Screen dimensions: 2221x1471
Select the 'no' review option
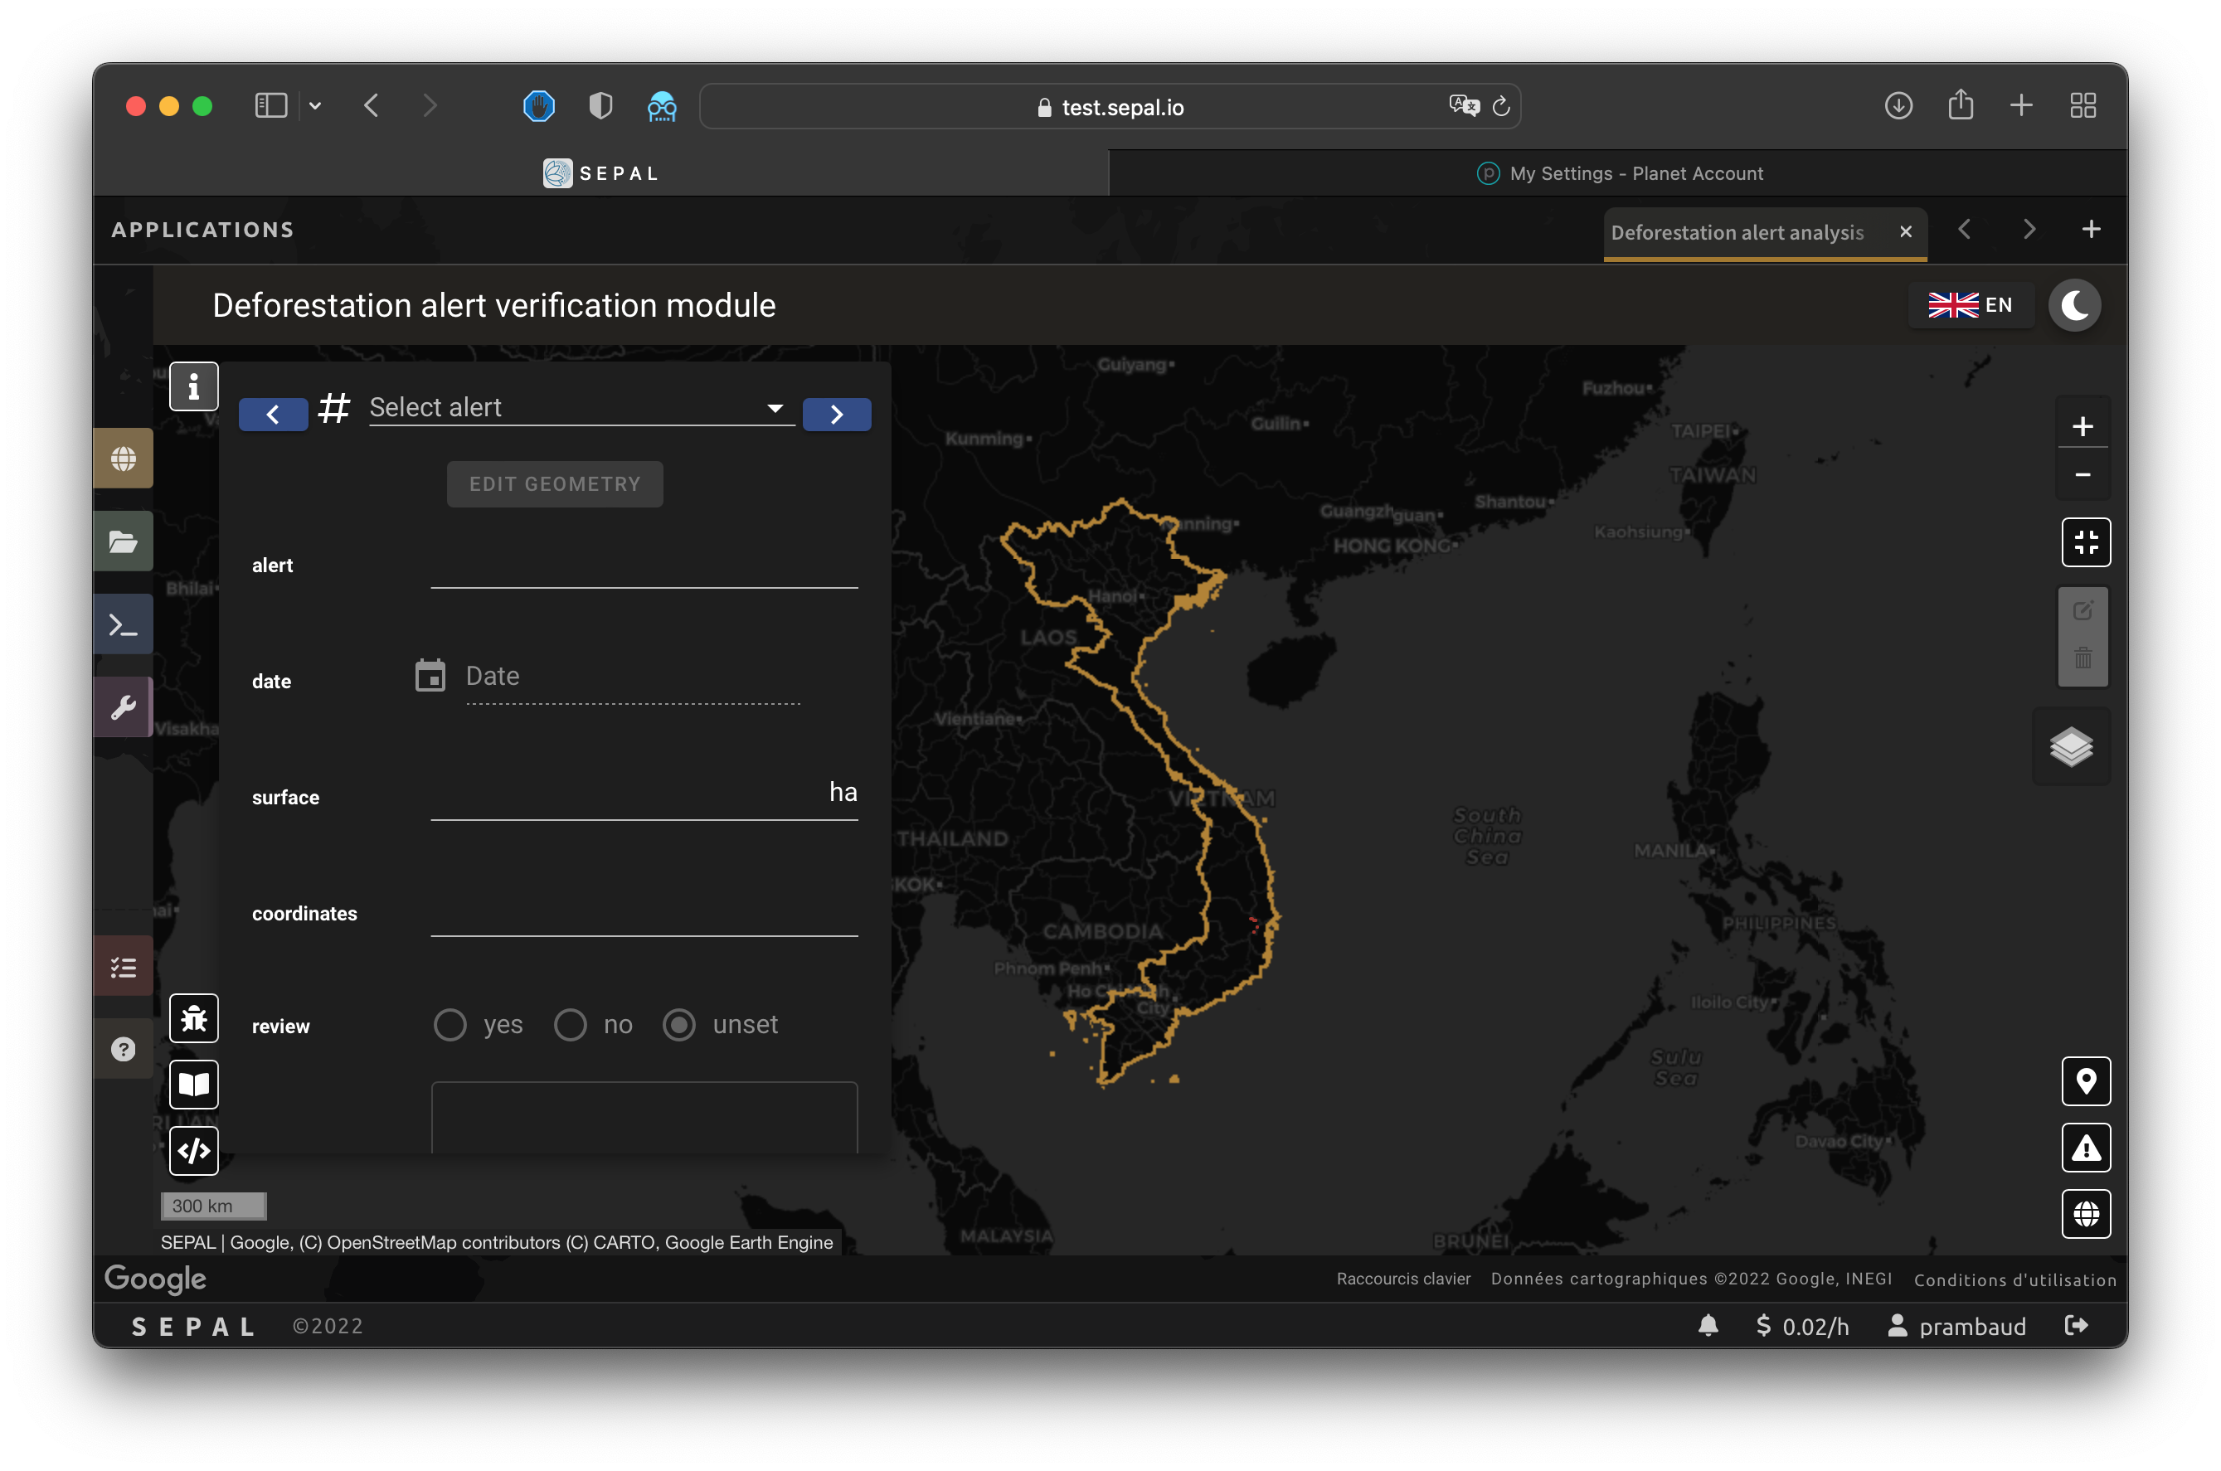pyautogui.click(x=571, y=1024)
